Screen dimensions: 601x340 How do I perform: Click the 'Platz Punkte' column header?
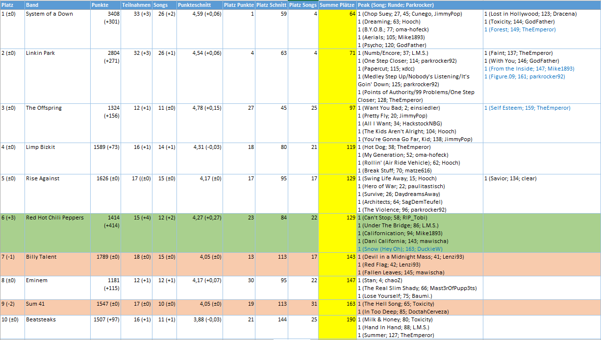point(239,5)
